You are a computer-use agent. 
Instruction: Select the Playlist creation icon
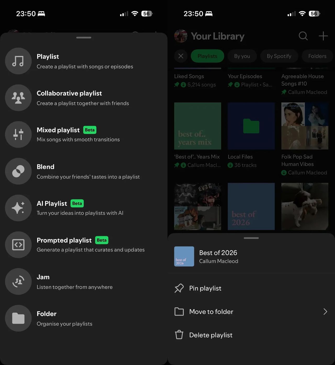click(x=18, y=61)
